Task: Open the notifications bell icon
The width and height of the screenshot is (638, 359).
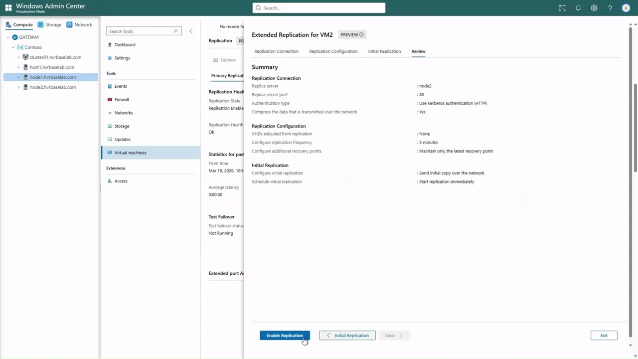Action: pyautogui.click(x=578, y=8)
